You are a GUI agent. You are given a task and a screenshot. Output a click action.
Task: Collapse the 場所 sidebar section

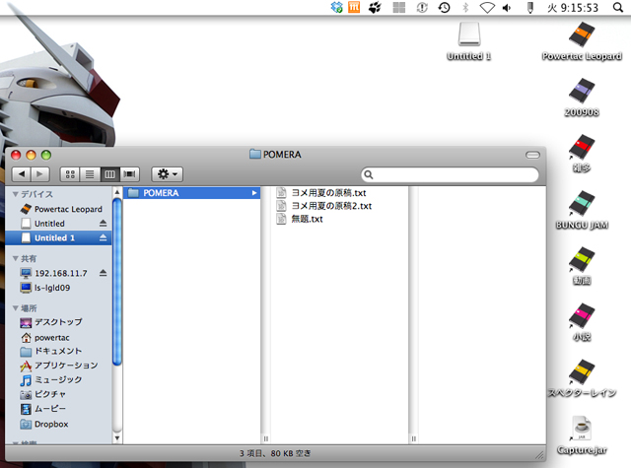[x=16, y=308]
